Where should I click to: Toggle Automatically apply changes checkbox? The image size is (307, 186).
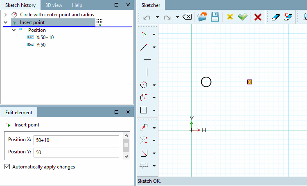tap(7, 167)
